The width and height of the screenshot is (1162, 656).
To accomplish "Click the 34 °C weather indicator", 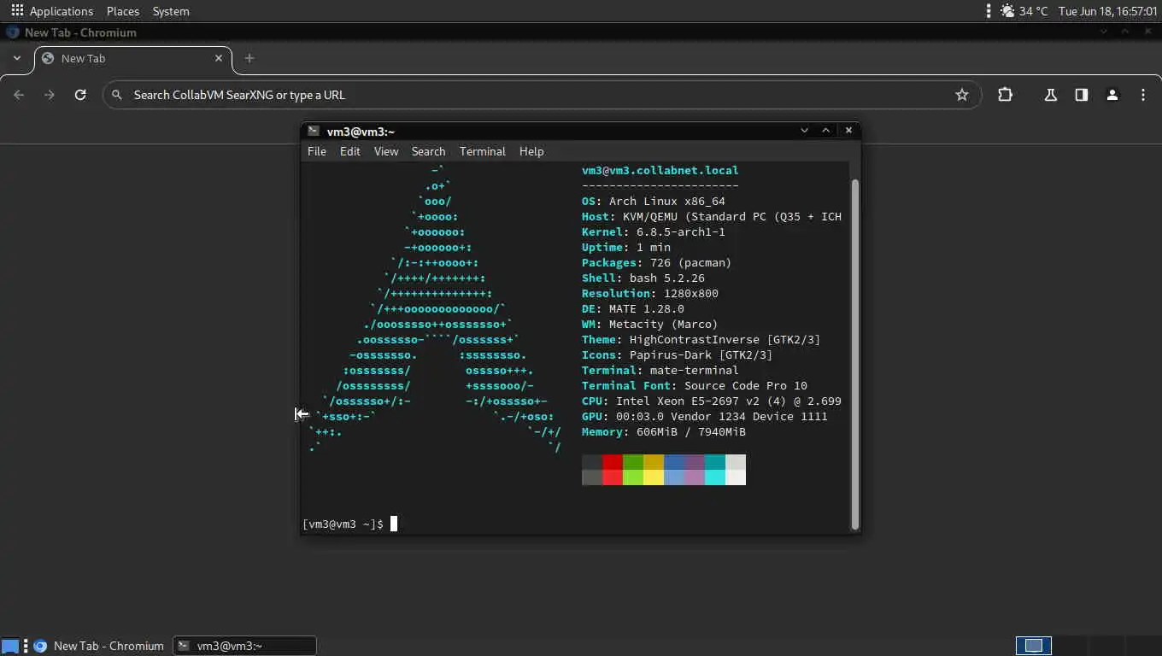I will point(1024,11).
